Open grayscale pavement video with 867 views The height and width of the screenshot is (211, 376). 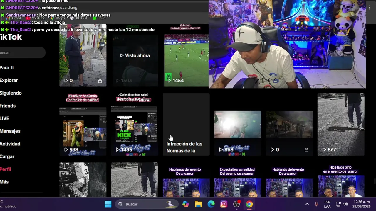341,125
